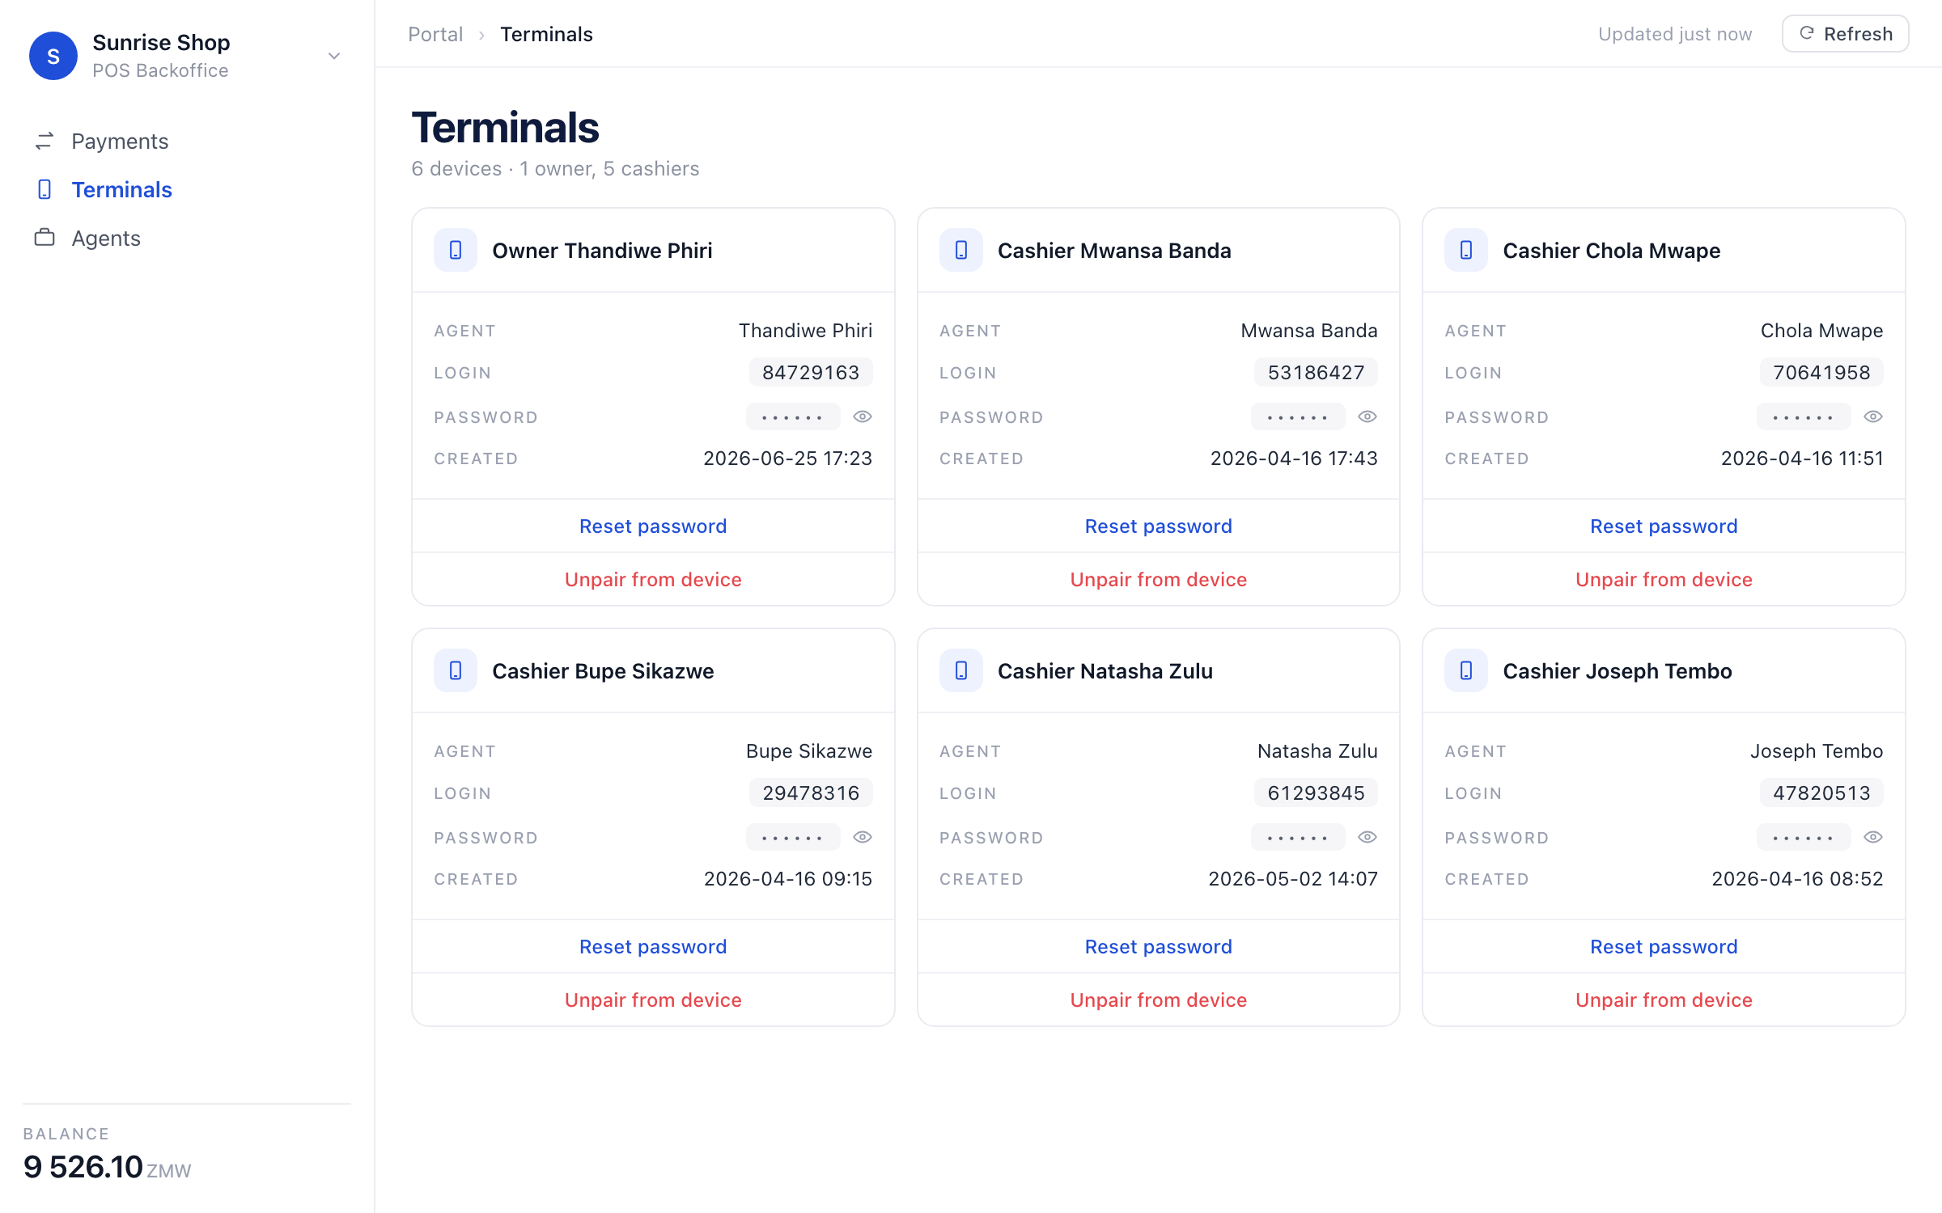Click the "6 devices · 1 owner, 5 cashiers" summary
Viewport: 1942px width, 1213px height.
[x=555, y=168]
